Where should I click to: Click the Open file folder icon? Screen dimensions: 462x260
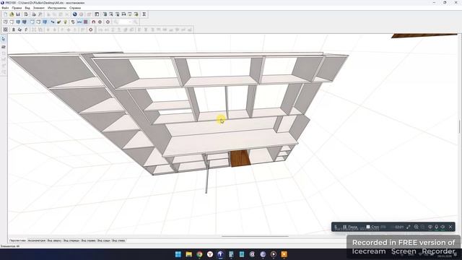click(12, 14)
